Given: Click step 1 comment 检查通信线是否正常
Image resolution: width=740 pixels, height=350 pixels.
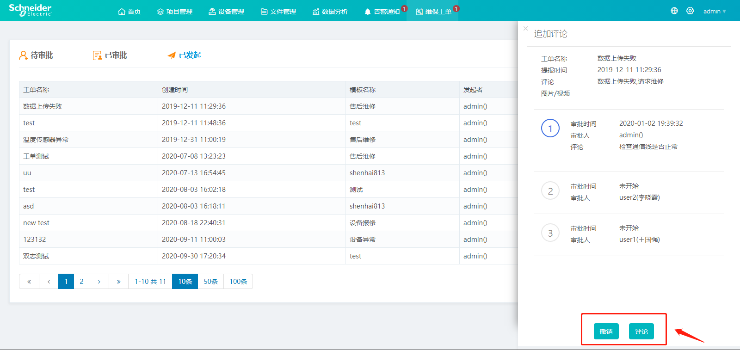Looking at the screenshot, I should (x=648, y=147).
